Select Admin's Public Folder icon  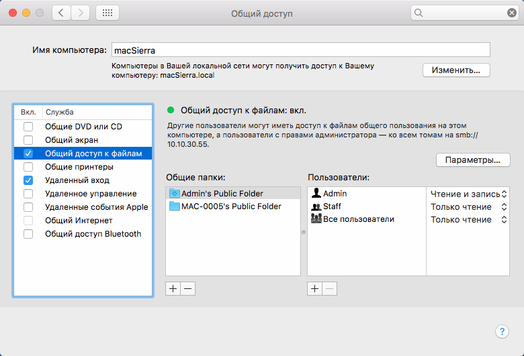click(x=175, y=193)
